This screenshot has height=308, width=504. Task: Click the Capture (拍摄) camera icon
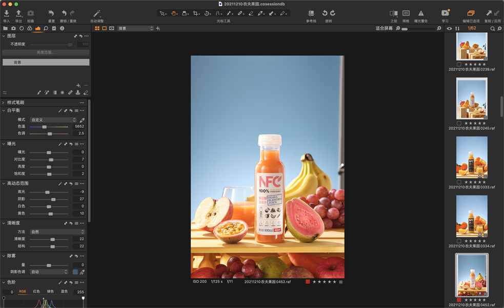point(31,13)
